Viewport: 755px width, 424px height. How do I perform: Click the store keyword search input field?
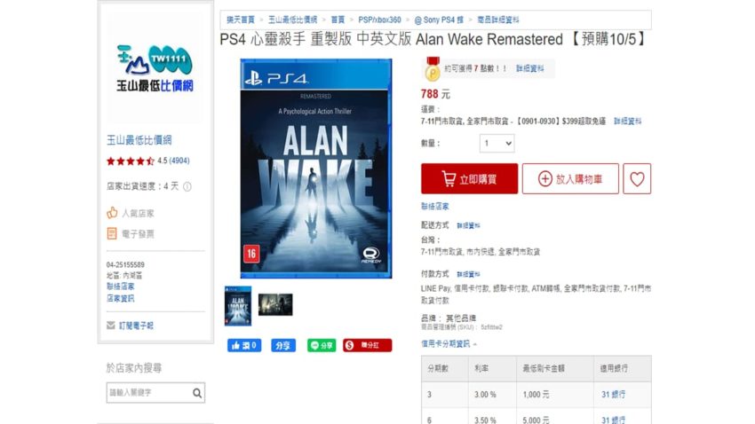click(x=149, y=393)
